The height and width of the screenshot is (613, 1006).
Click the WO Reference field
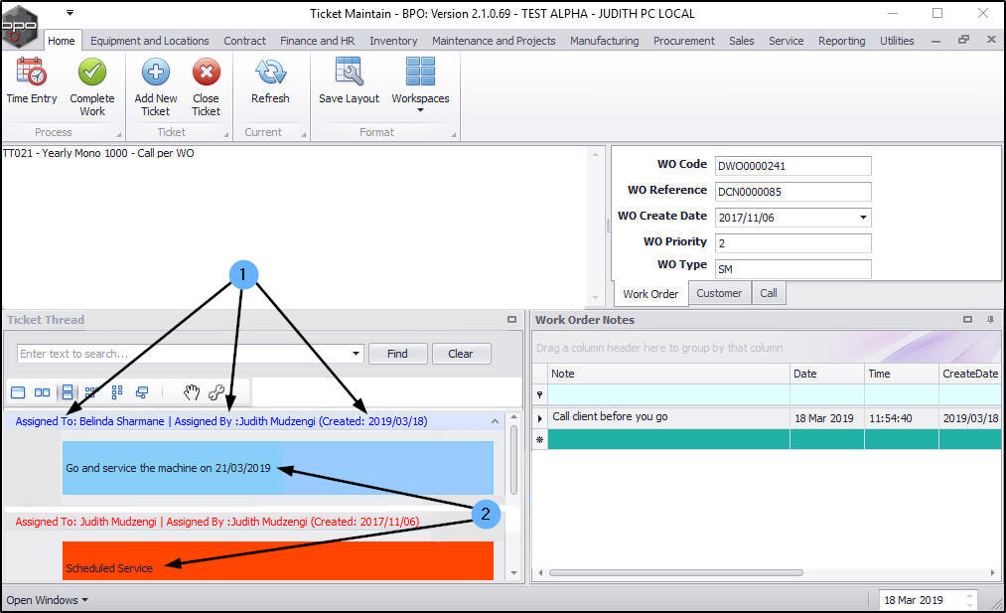[x=793, y=192]
